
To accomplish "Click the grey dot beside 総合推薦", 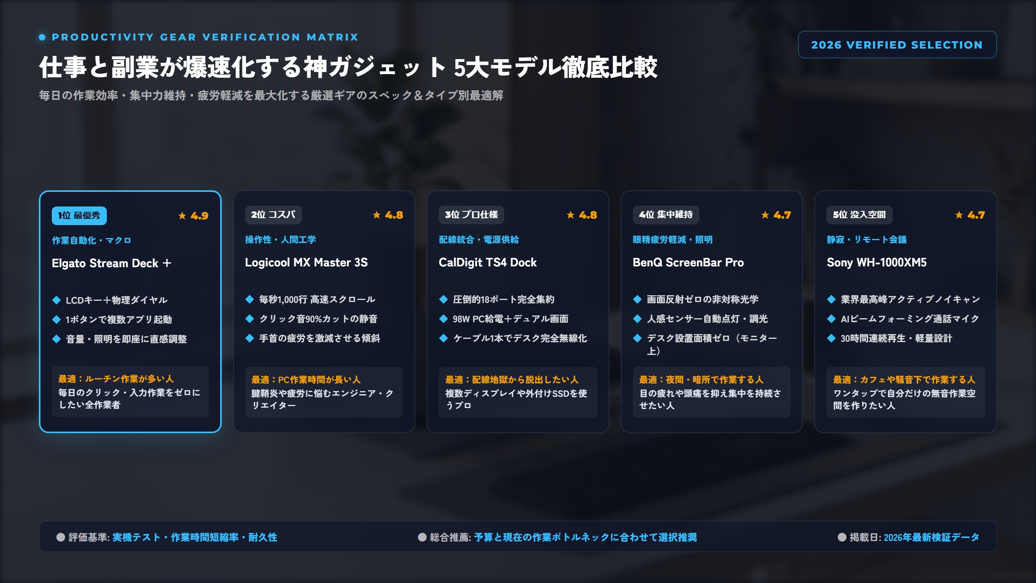I will (x=422, y=537).
